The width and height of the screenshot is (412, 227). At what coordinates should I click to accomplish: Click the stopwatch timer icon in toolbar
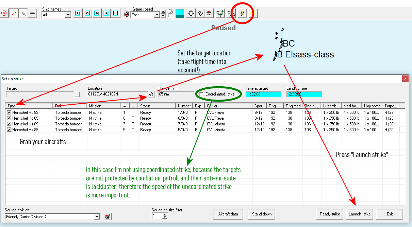(191, 14)
